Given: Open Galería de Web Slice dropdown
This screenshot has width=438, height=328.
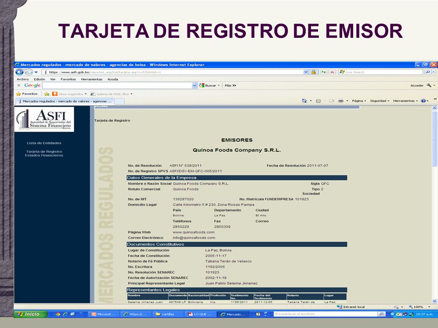Looking at the screenshot, I should click(111, 94).
